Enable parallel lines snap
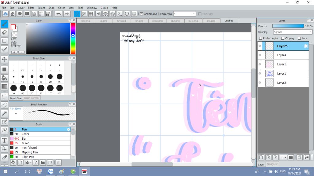The height and width of the screenshot is (176, 314). [84, 14]
